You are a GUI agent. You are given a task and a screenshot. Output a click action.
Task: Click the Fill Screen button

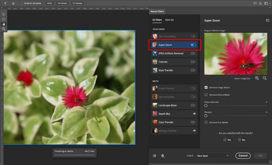(x=78, y=3)
